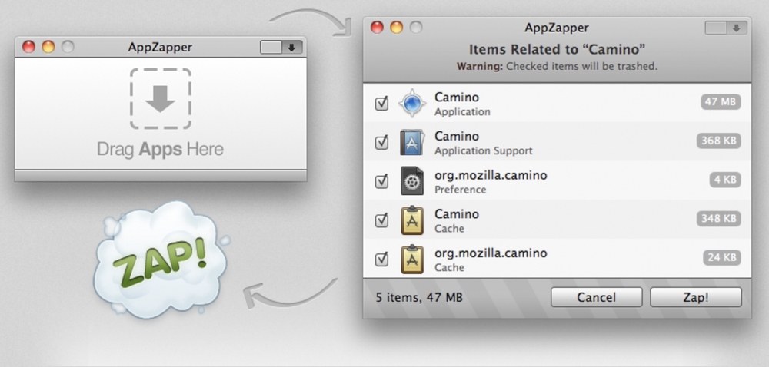
Task: Close the Camino items window with red button
Action: click(377, 28)
